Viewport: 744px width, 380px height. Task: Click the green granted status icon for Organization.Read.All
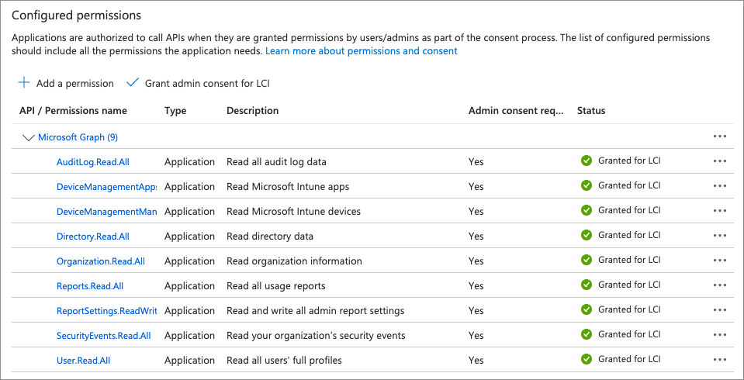[x=587, y=260]
